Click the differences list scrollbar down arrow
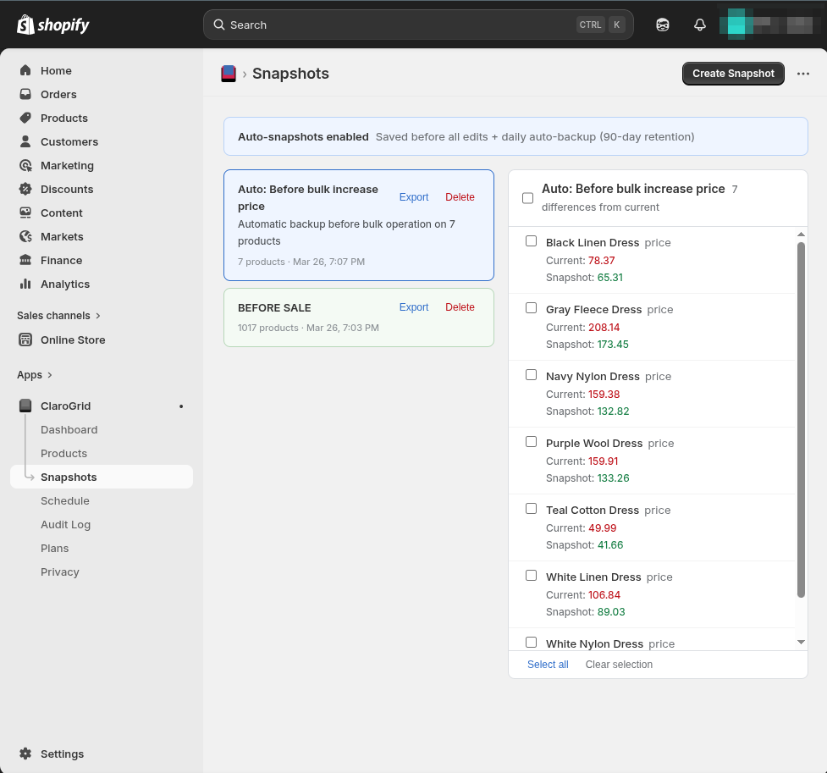 [x=801, y=643]
